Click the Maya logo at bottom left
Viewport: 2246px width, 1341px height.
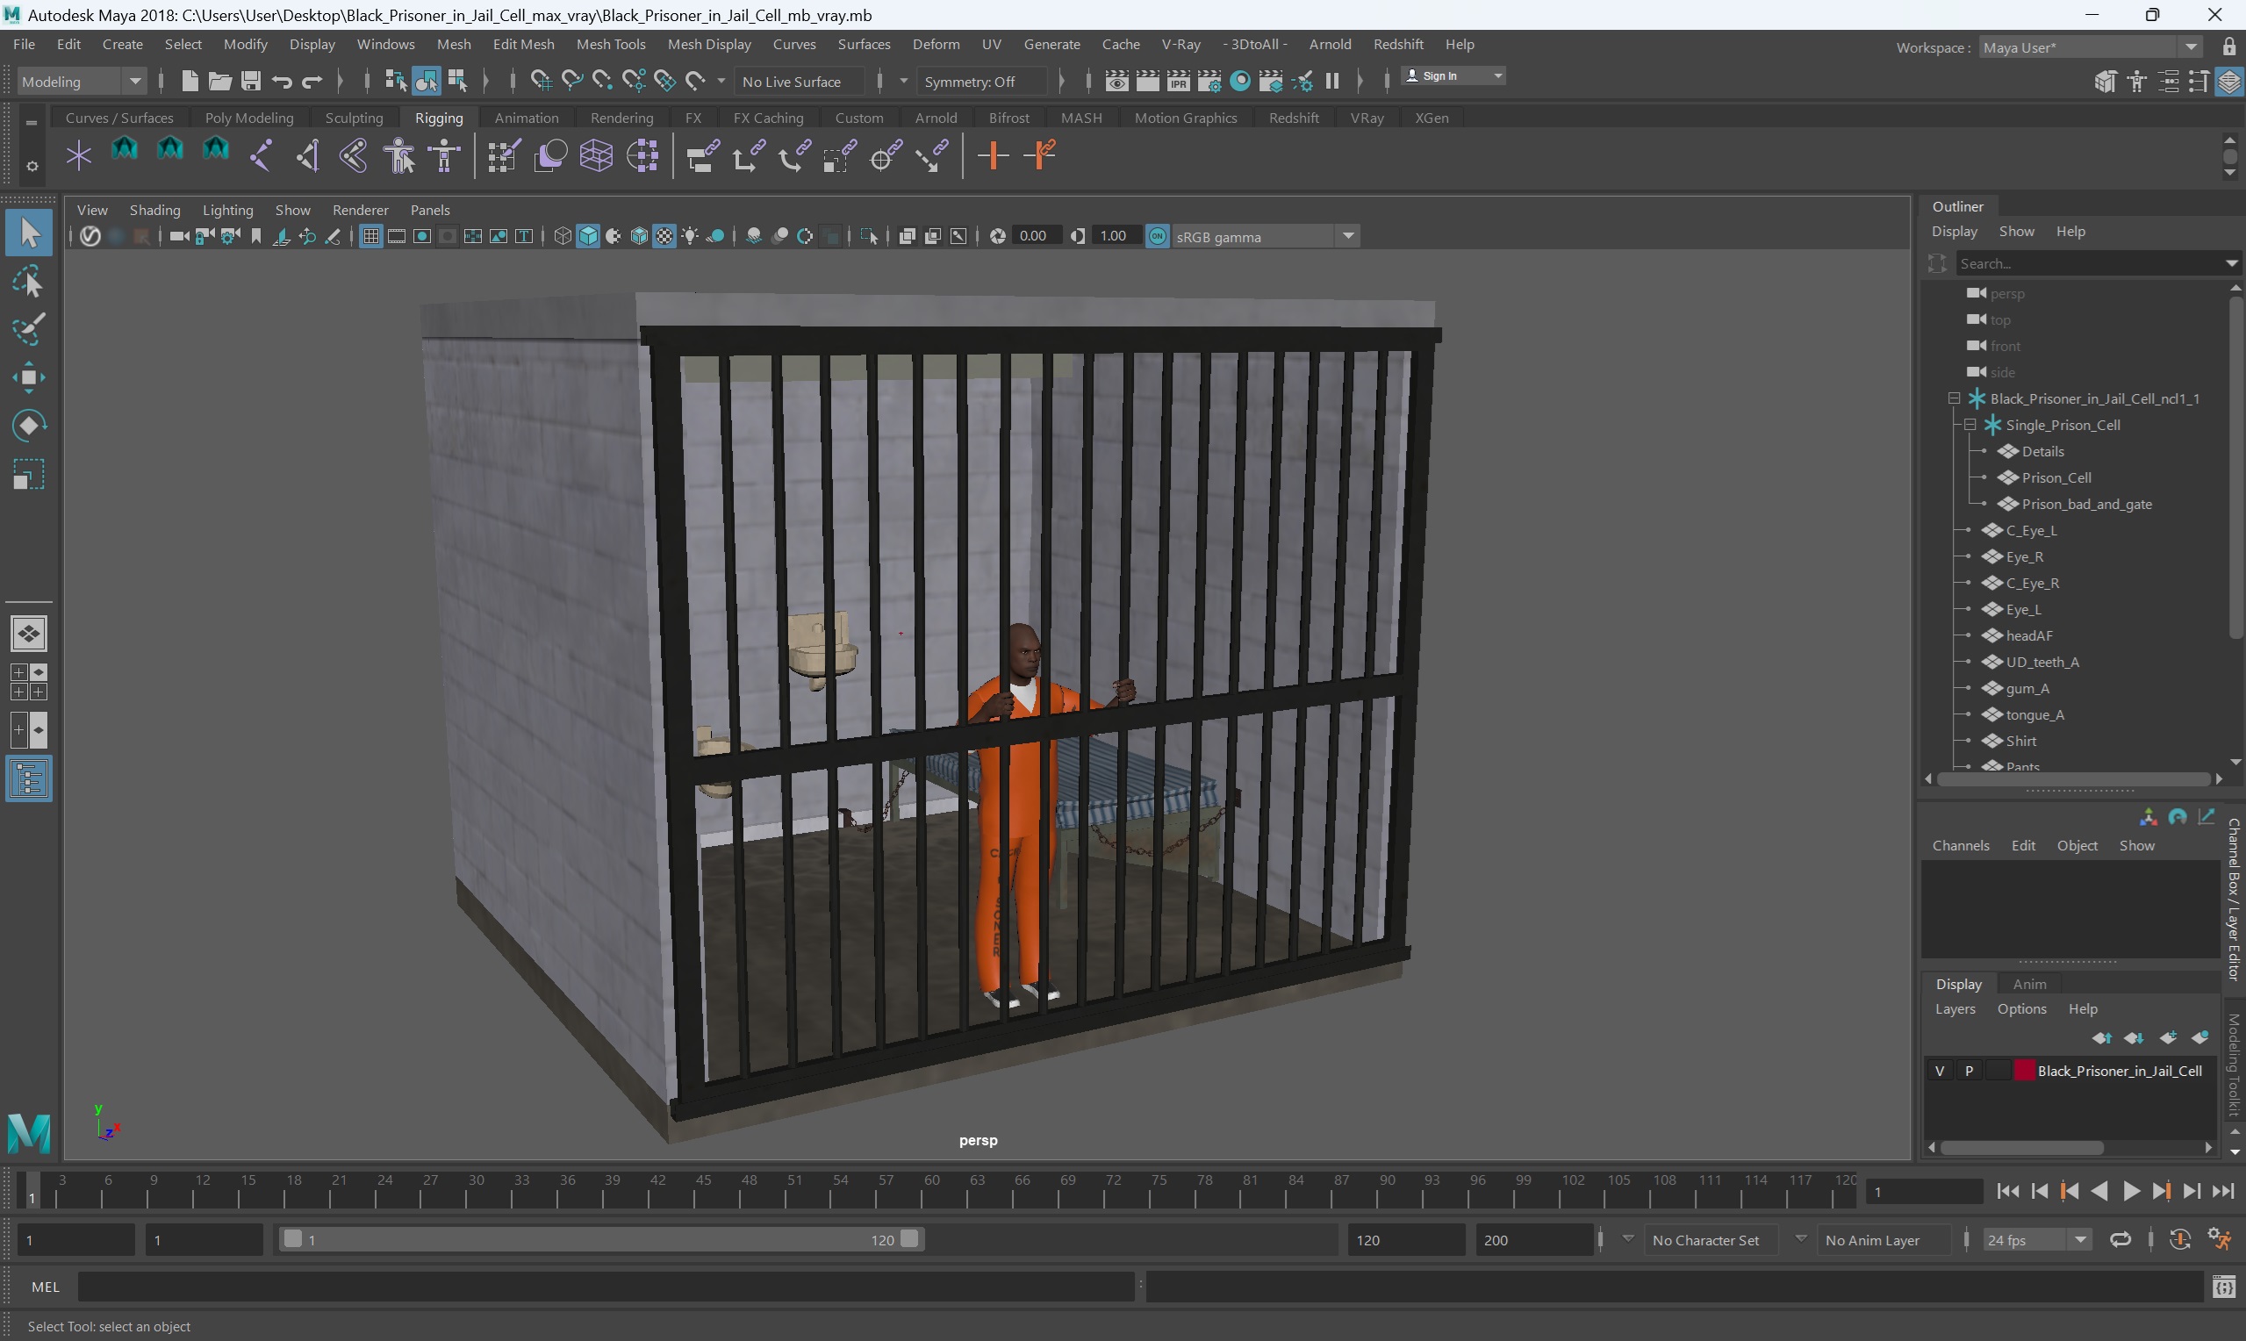coord(29,1132)
